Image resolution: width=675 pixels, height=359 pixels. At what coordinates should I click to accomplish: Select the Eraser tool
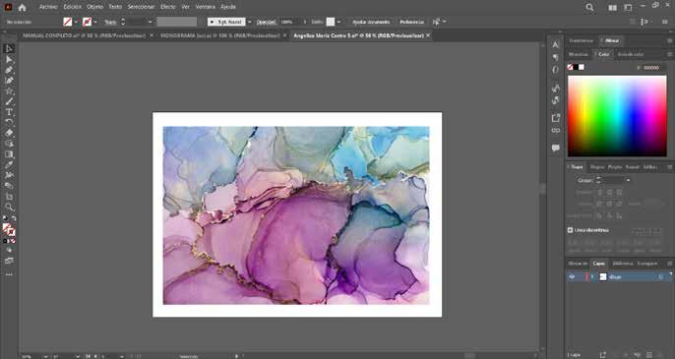point(9,133)
